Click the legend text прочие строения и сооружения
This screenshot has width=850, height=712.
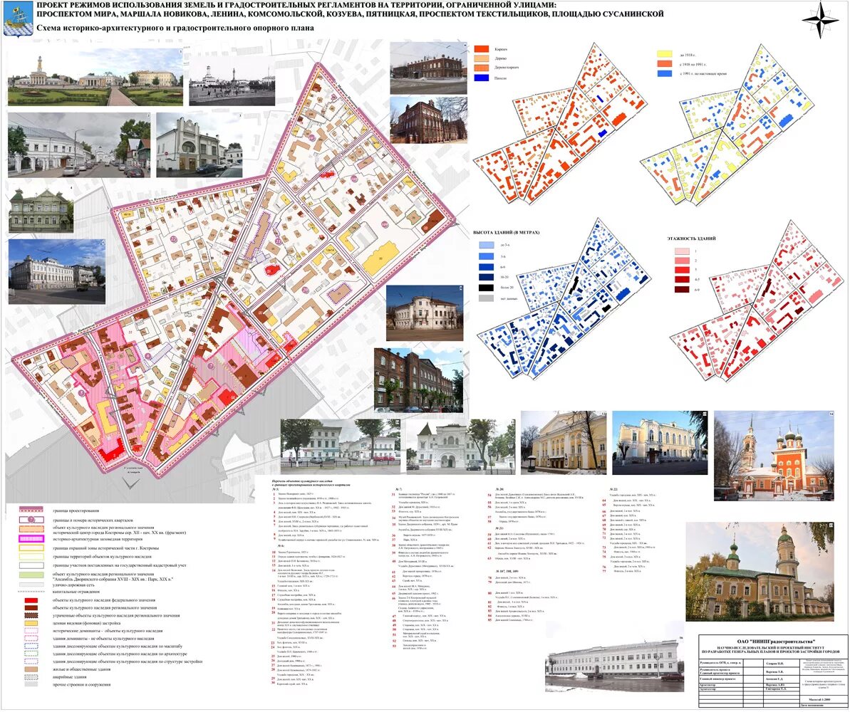[82, 685]
